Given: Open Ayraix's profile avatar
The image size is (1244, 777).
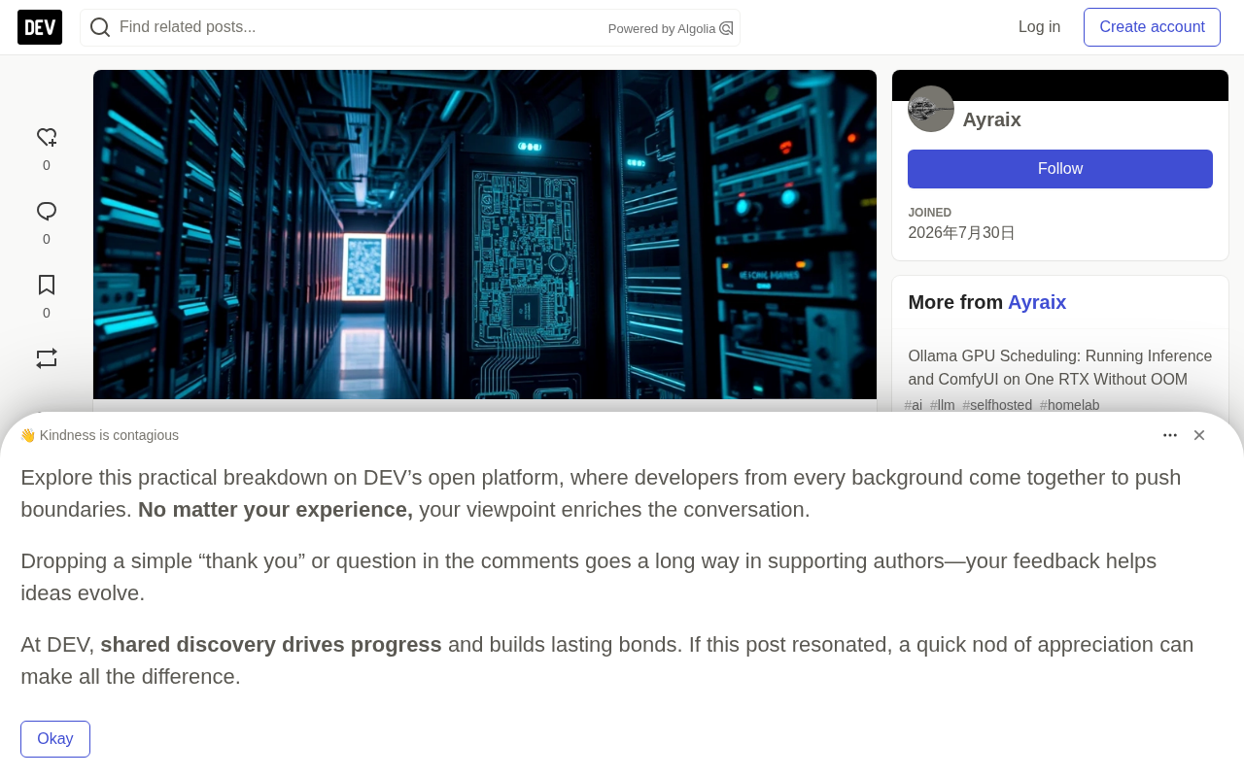Looking at the screenshot, I should tap(931, 109).
